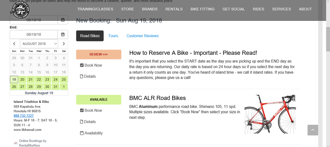This screenshot has height=147, width=330.
Task: Select August 31 in calendar
Action: [x=55, y=87]
